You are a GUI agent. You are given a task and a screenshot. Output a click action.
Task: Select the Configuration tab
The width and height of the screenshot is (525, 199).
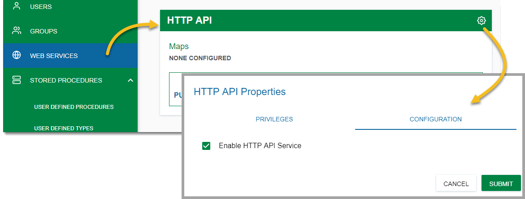click(435, 119)
